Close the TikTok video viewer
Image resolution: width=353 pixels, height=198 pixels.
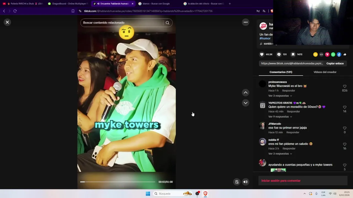[7, 22]
